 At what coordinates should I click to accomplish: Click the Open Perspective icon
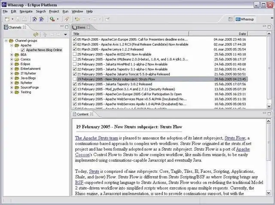[x=230, y=19]
